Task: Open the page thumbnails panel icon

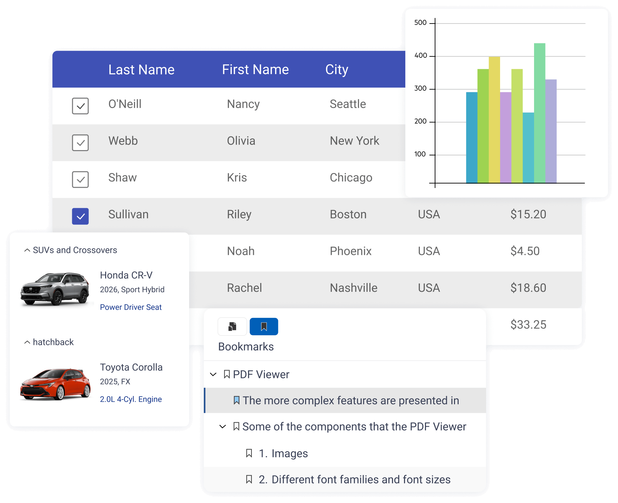Action: point(232,326)
